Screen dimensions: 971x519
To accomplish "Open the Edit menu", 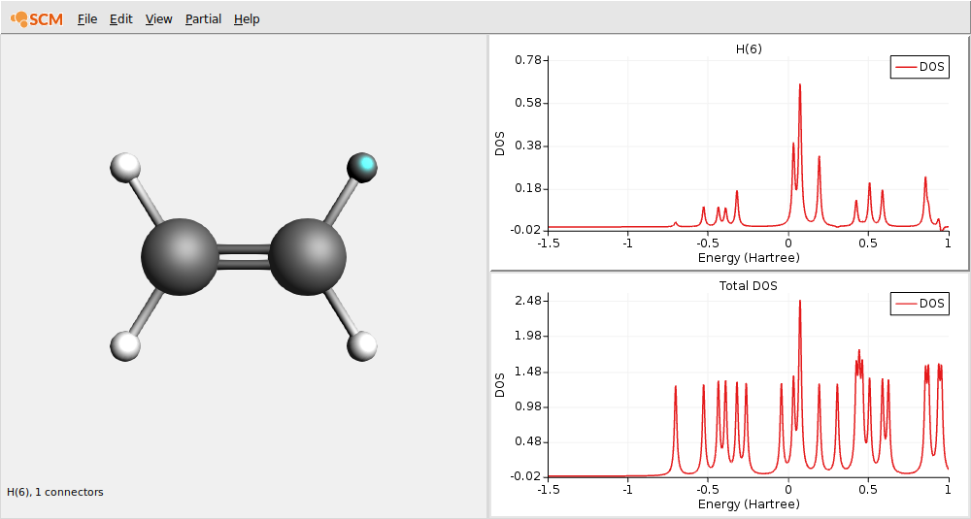I will (x=121, y=18).
